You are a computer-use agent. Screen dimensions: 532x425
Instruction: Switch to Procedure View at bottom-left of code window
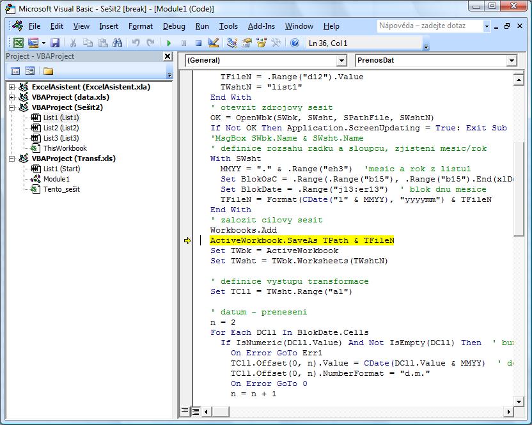click(x=185, y=411)
